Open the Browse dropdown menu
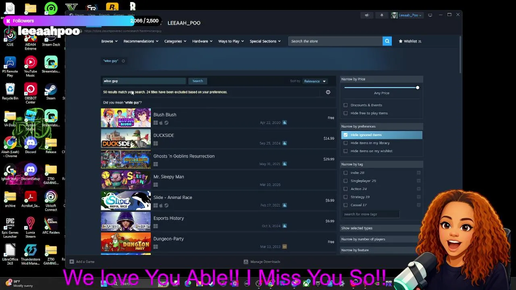 [109, 41]
